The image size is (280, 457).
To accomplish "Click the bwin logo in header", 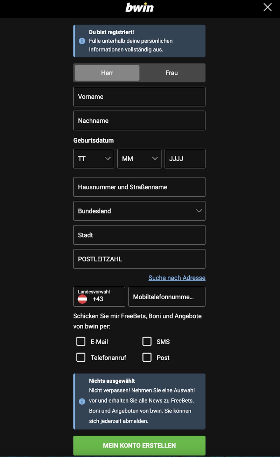I will tap(139, 7).
